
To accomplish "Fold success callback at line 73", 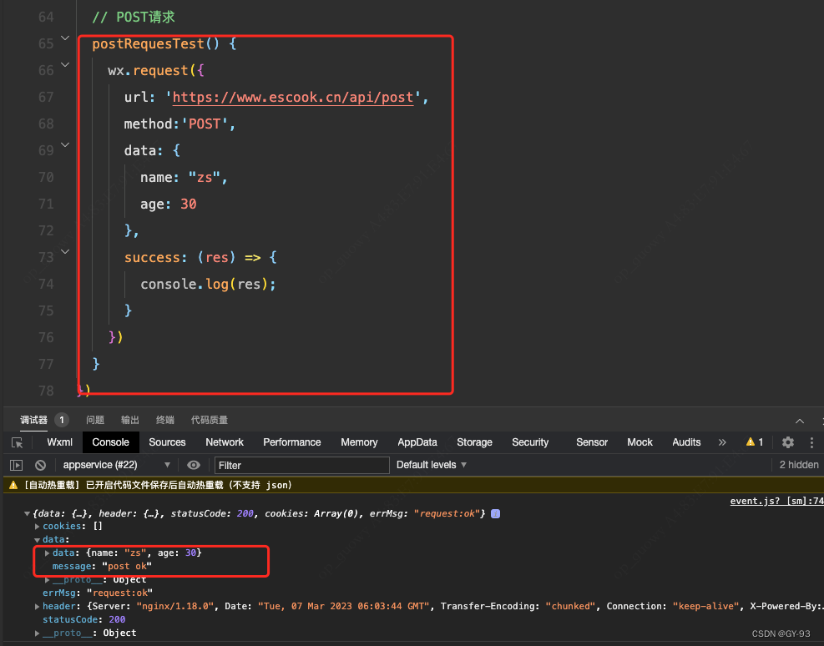I will pos(65,251).
